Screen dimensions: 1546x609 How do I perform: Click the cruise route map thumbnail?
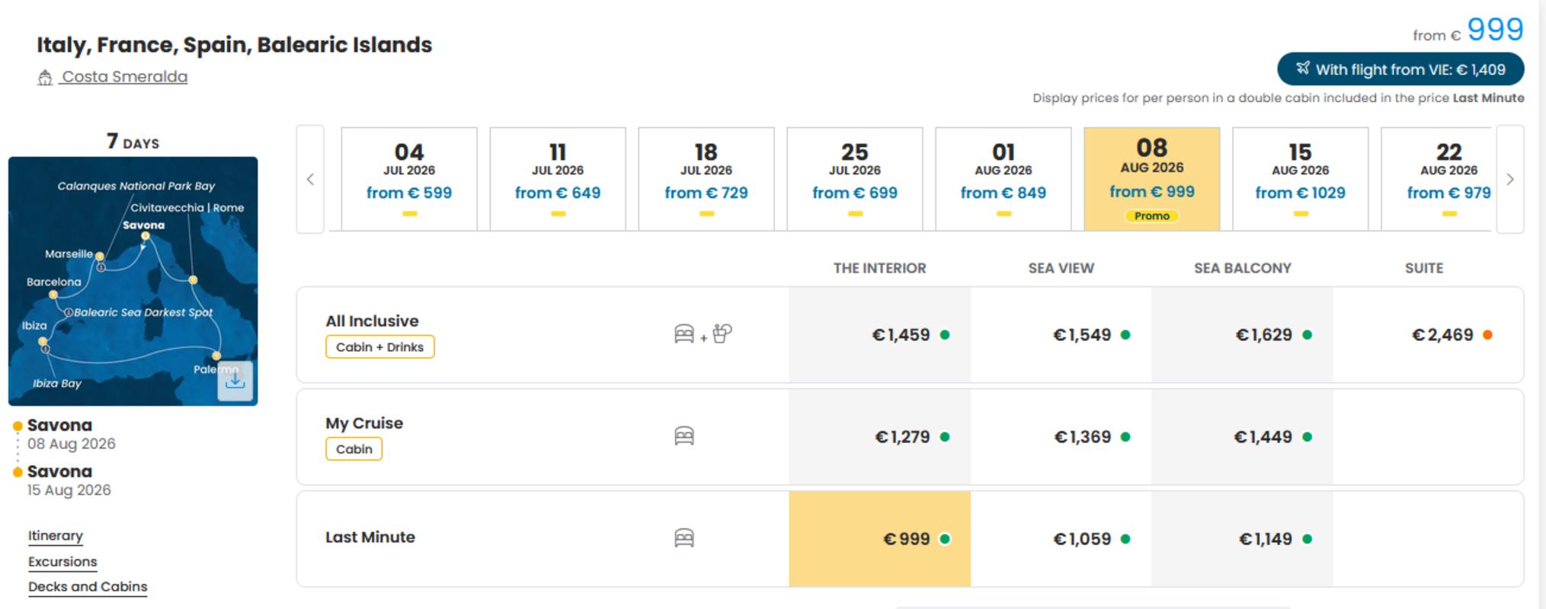[133, 281]
